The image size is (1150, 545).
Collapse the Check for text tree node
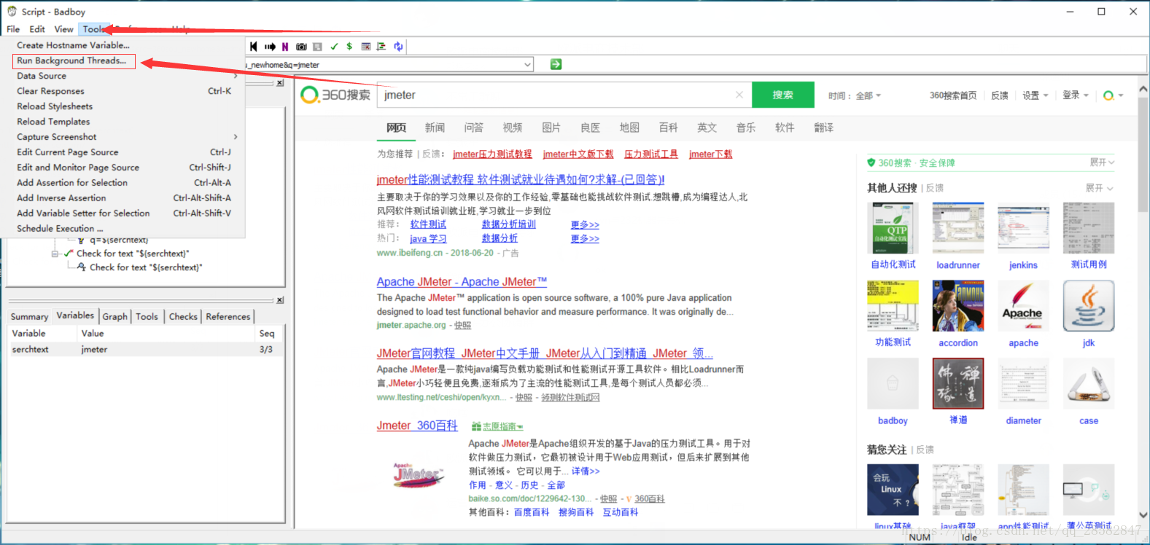click(x=55, y=254)
